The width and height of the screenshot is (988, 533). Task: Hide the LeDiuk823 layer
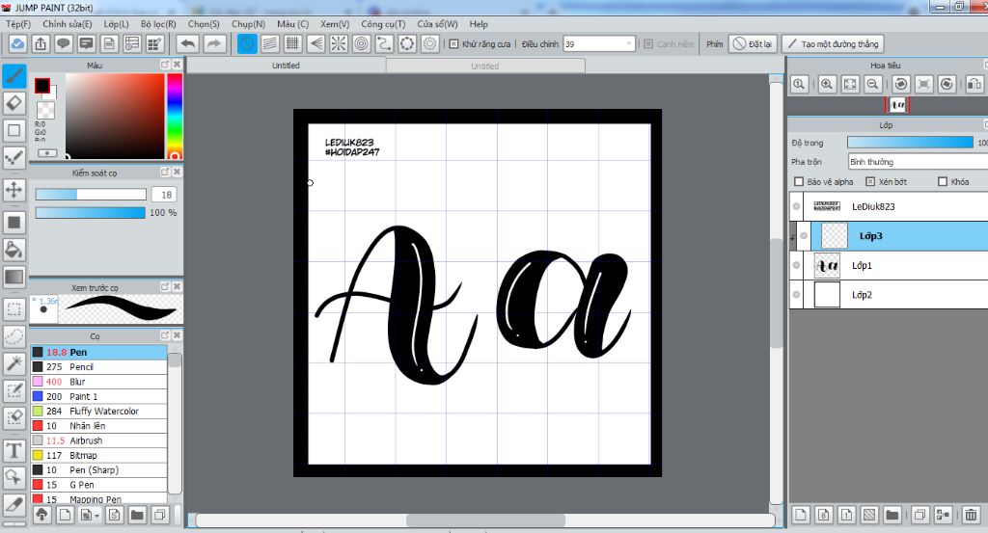pyautogui.click(x=796, y=206)
